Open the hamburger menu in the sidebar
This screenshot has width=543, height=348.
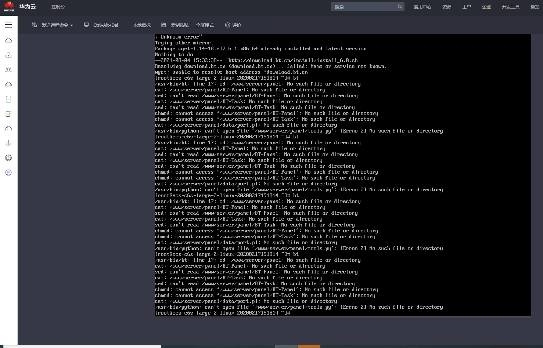8,25
